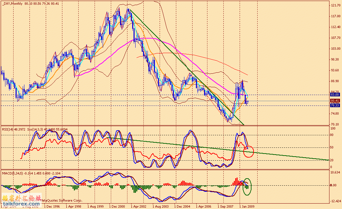Click the 1 Aug 2003 date label
The height and width of the screenshot is (209, 342).
click(x=161, y=206)
